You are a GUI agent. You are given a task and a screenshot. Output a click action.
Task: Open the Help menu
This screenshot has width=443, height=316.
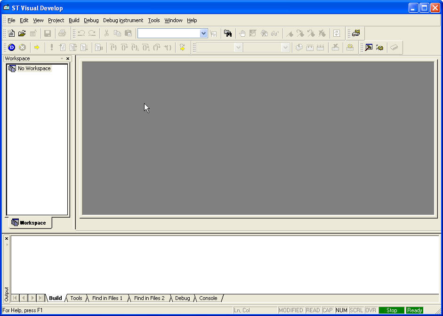tap(192, 20)
